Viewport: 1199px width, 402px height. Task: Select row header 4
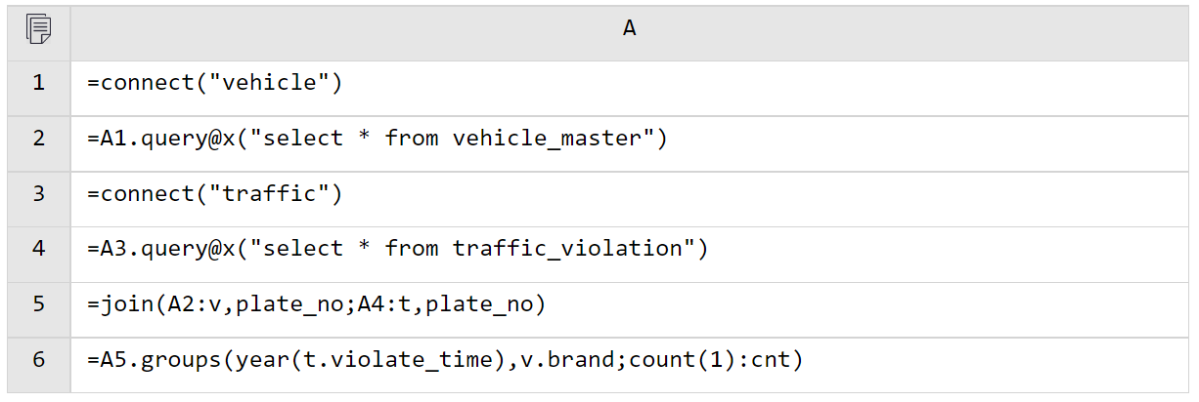point(38,249)
